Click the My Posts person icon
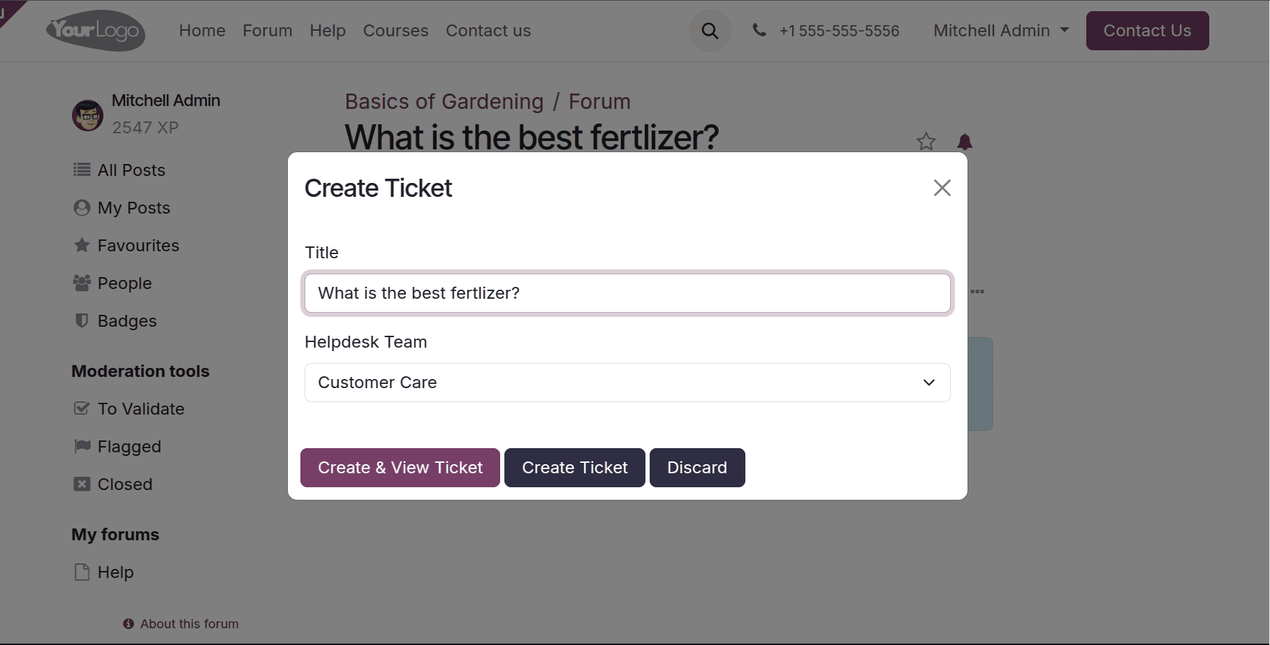This screenshot has height=645, width=1270. (82, 207)
